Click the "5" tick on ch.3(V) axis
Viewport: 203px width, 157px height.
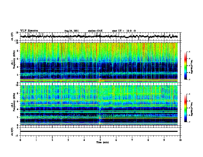tap(18, 128)
